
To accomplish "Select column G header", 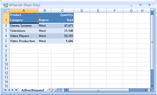I will coord(130,11).
